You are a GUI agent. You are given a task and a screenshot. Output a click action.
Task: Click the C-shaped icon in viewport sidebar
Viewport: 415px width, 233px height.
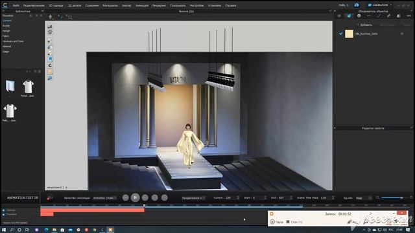(x=50, y=65)
